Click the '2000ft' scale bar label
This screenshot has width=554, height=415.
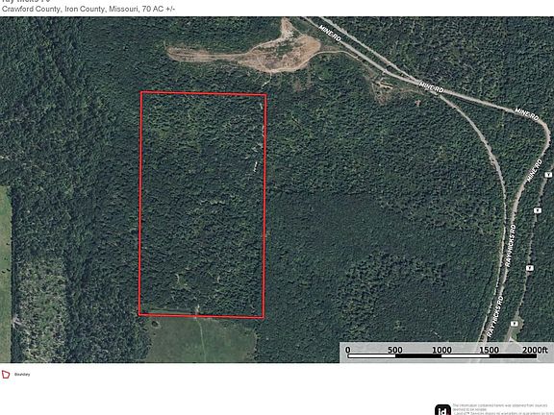tap(535, 350)
